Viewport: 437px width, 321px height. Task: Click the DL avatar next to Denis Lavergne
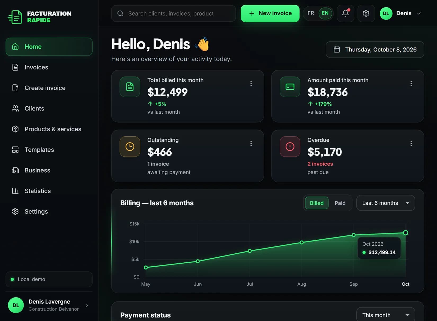pos(16,305)
